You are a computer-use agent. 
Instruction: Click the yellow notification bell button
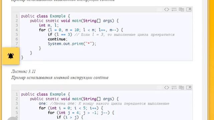pyautogui.click(x=11, y=56)
